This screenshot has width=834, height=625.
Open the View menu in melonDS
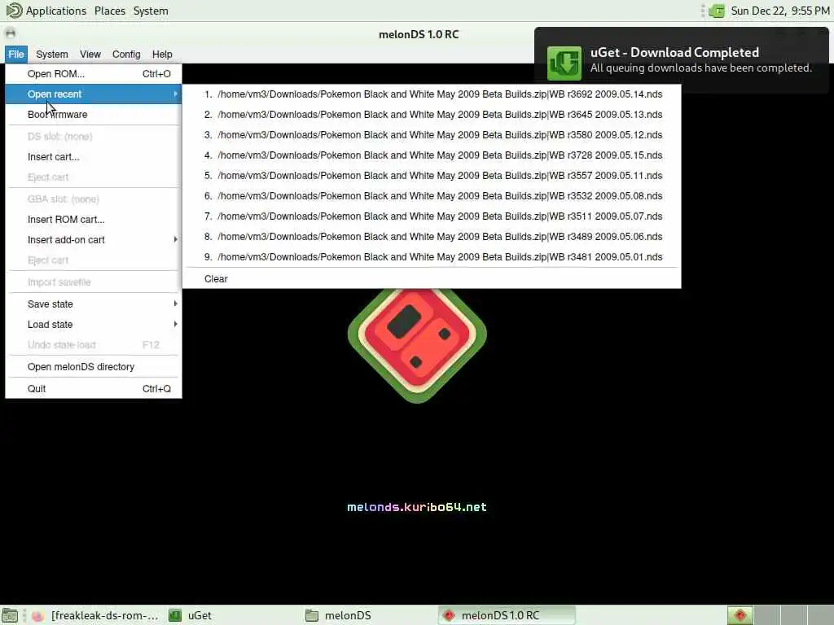90,55
